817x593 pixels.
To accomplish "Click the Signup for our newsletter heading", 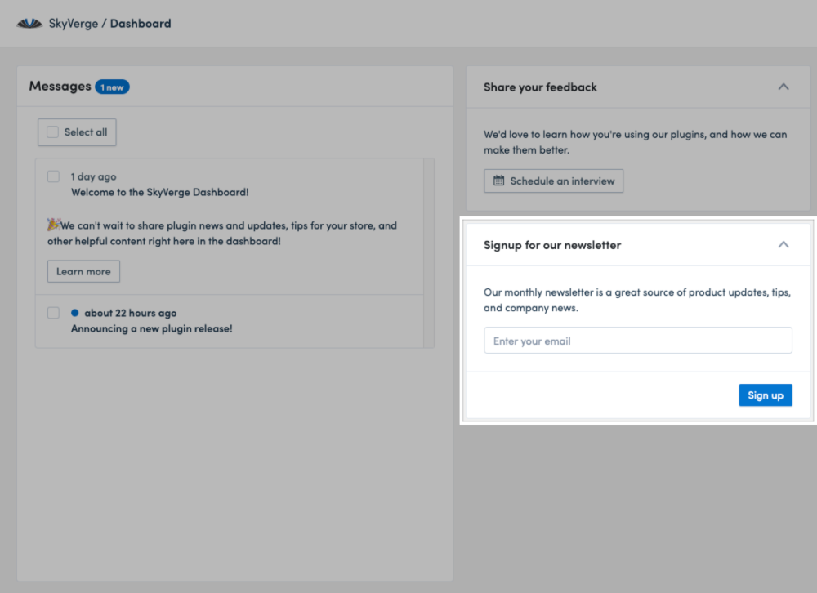I will click(552, 245).
